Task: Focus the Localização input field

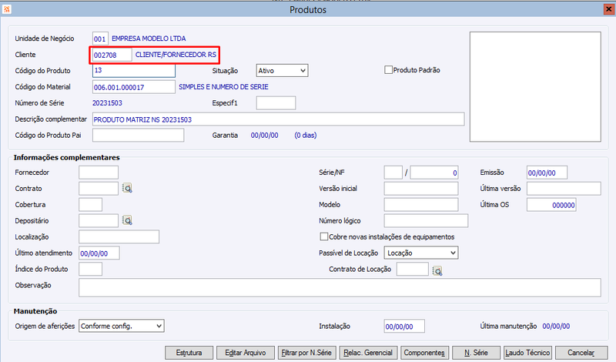Action: point(119,237)
